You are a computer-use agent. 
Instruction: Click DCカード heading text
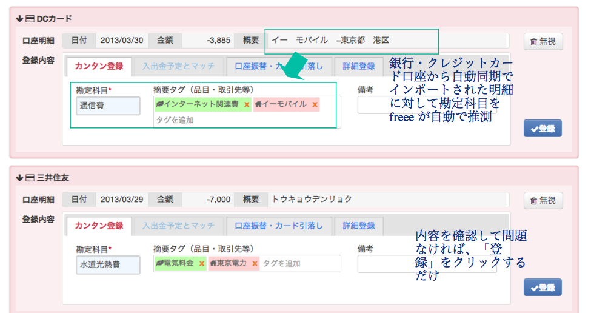click(x=54, y=19)
